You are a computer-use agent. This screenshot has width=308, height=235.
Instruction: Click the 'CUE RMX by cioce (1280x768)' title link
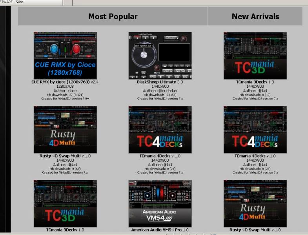60,82
